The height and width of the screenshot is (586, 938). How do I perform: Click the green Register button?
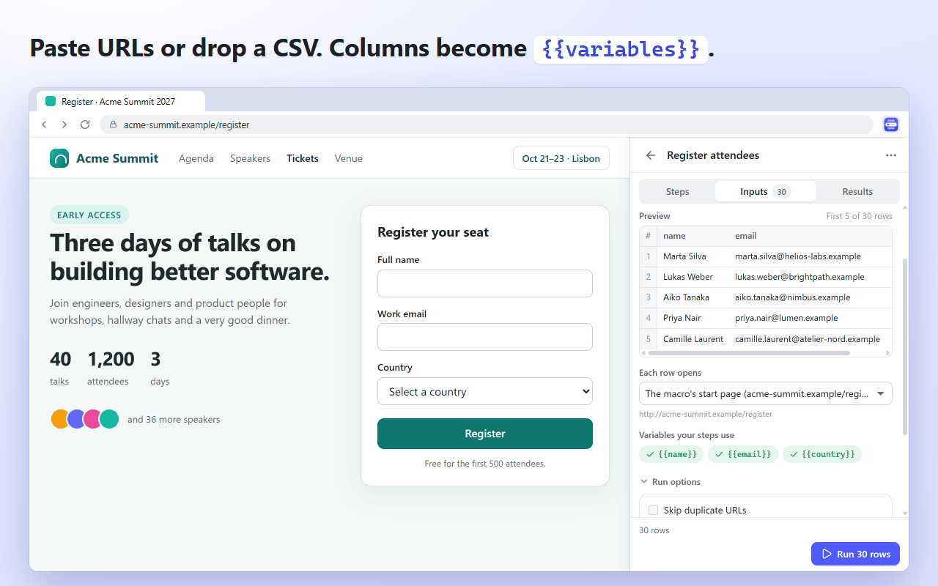point(485,434)
